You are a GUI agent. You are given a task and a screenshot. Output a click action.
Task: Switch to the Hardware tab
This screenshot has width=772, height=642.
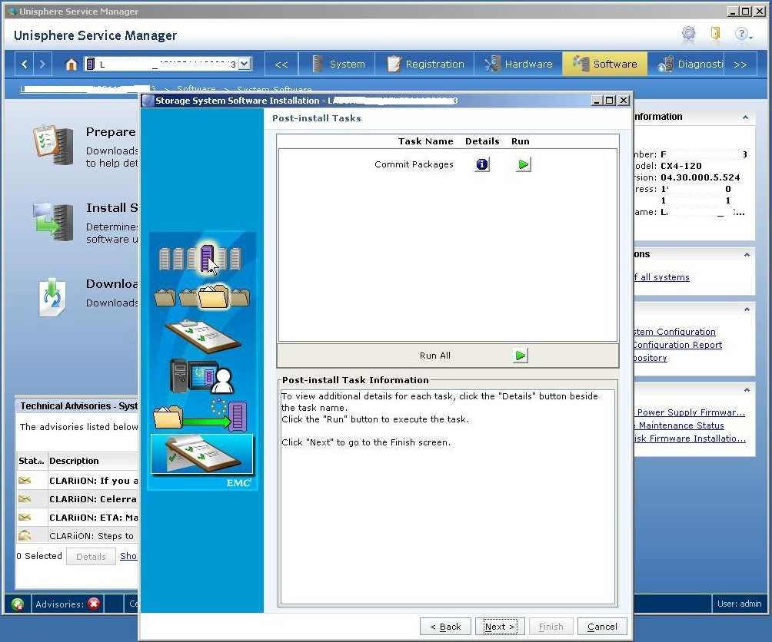point(518,64)
